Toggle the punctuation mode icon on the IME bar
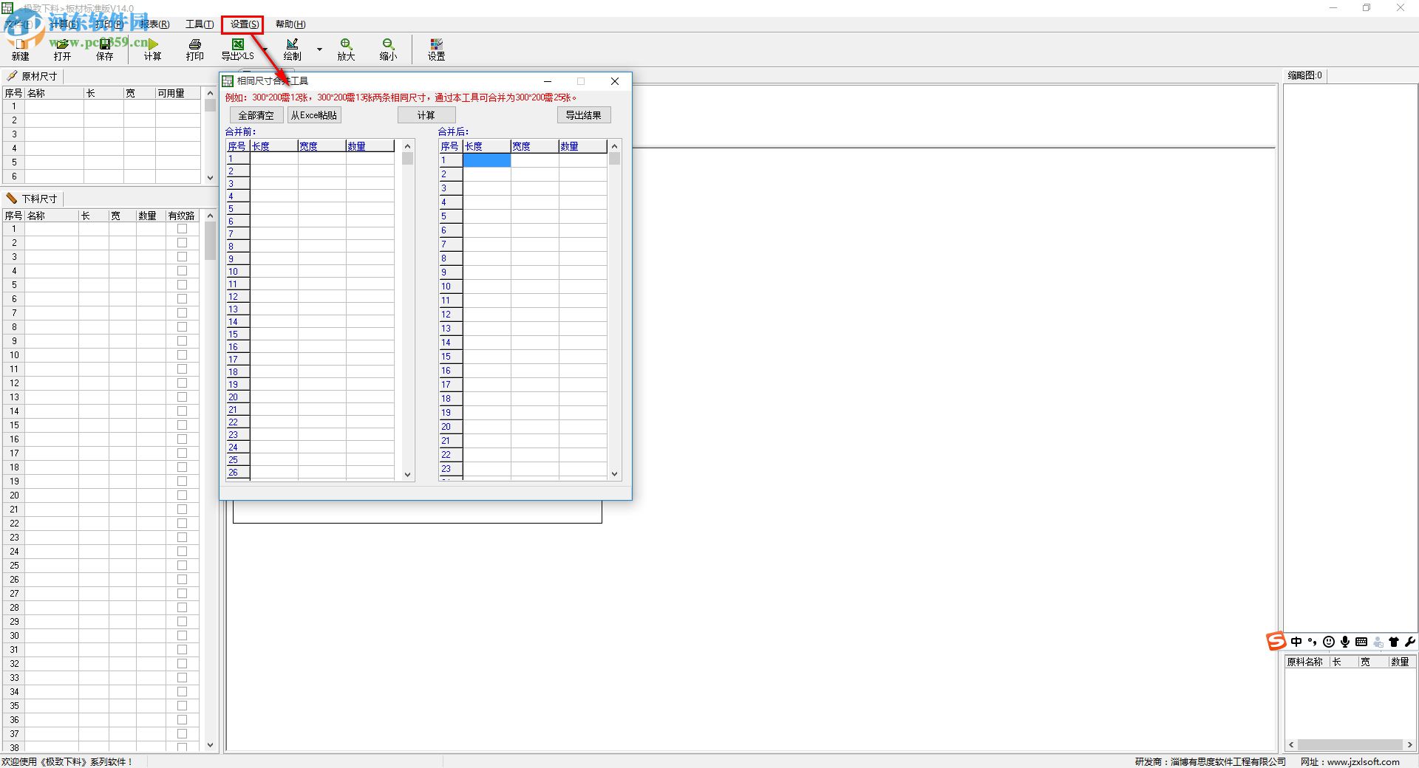Viewport: 1419px width, 768px height. (x=1313, y=642)
